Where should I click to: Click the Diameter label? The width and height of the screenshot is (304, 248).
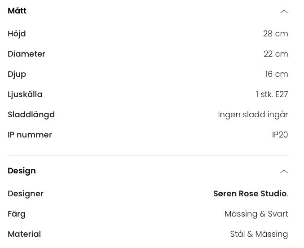[26, 54]
